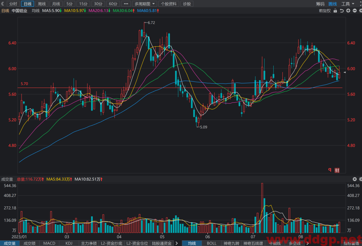Click the MA20:6.13 legend value
The width and height of the screenshot is (362, 246).
99,11
